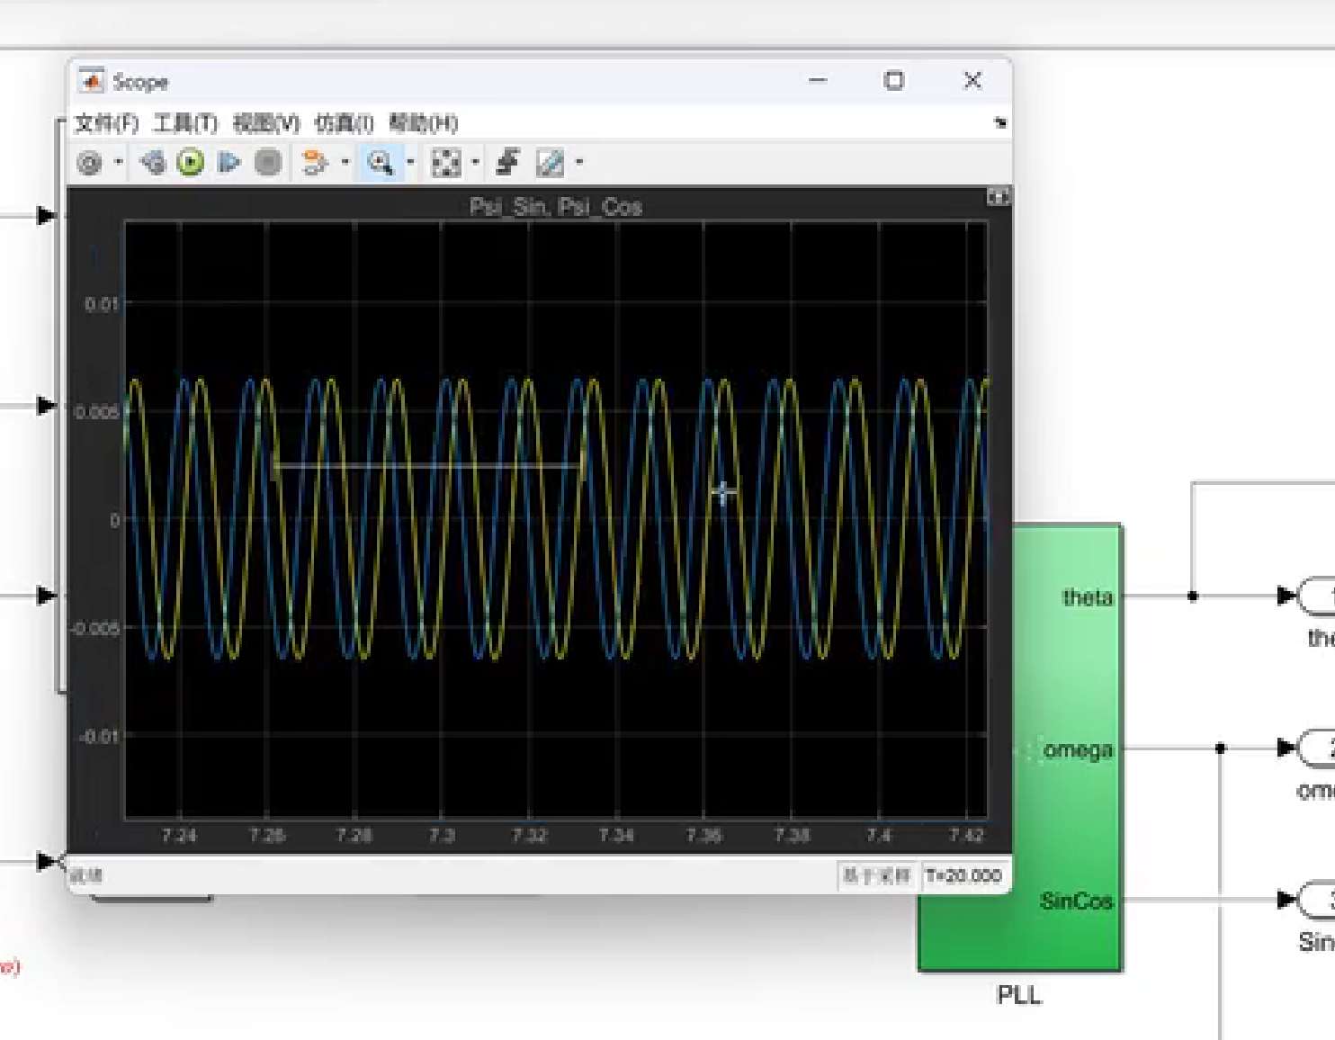Viewport: 1335px width, 1040px height.
Task: Minimize the Scope window
Action: click(x=818, y=80)
